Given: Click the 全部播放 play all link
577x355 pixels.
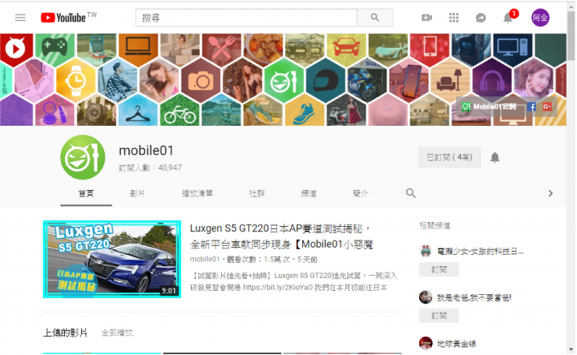Looking at the screenshot, I should 117,333.
